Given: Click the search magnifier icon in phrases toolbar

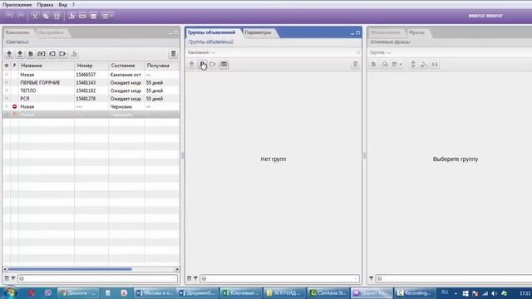Looking at the screenshot, I should click(384, 65).
